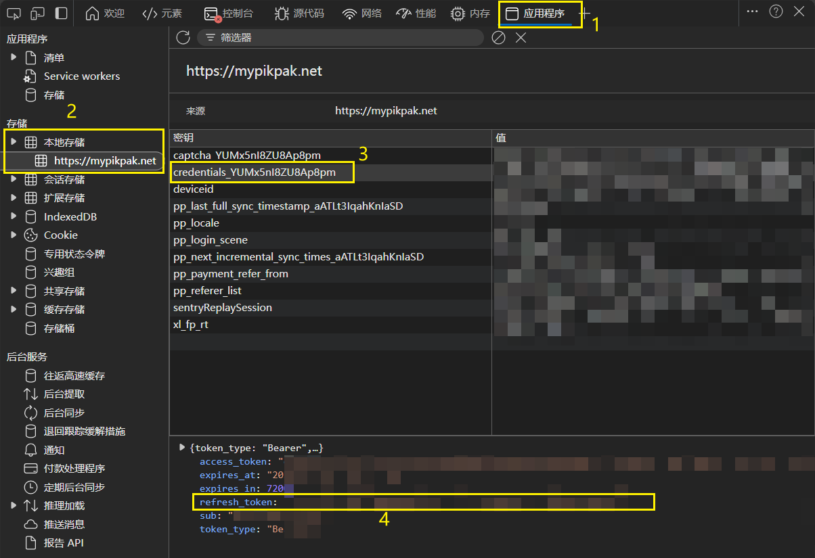Collapse the token_type object in preview
The image size is (815, 558).
click(181, 448)
